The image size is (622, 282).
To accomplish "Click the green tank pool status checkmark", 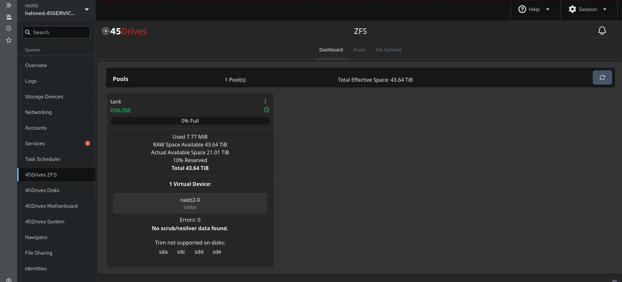I will coord(267,110).
